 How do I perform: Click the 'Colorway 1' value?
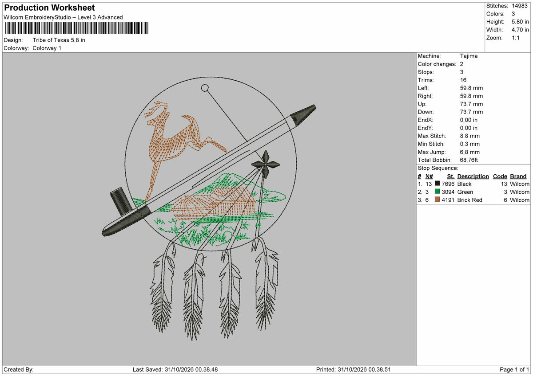pyautogui.click(x=47, y=48)
